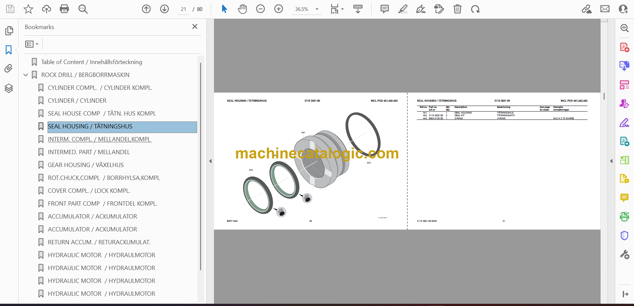Open INTERMED. PART / MELLANDEL bookmark
Screen dimensions: 634x306
tap(89, 152)
